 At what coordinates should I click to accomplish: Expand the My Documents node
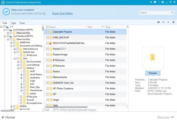pyautogui.click(x=18, y=62)
